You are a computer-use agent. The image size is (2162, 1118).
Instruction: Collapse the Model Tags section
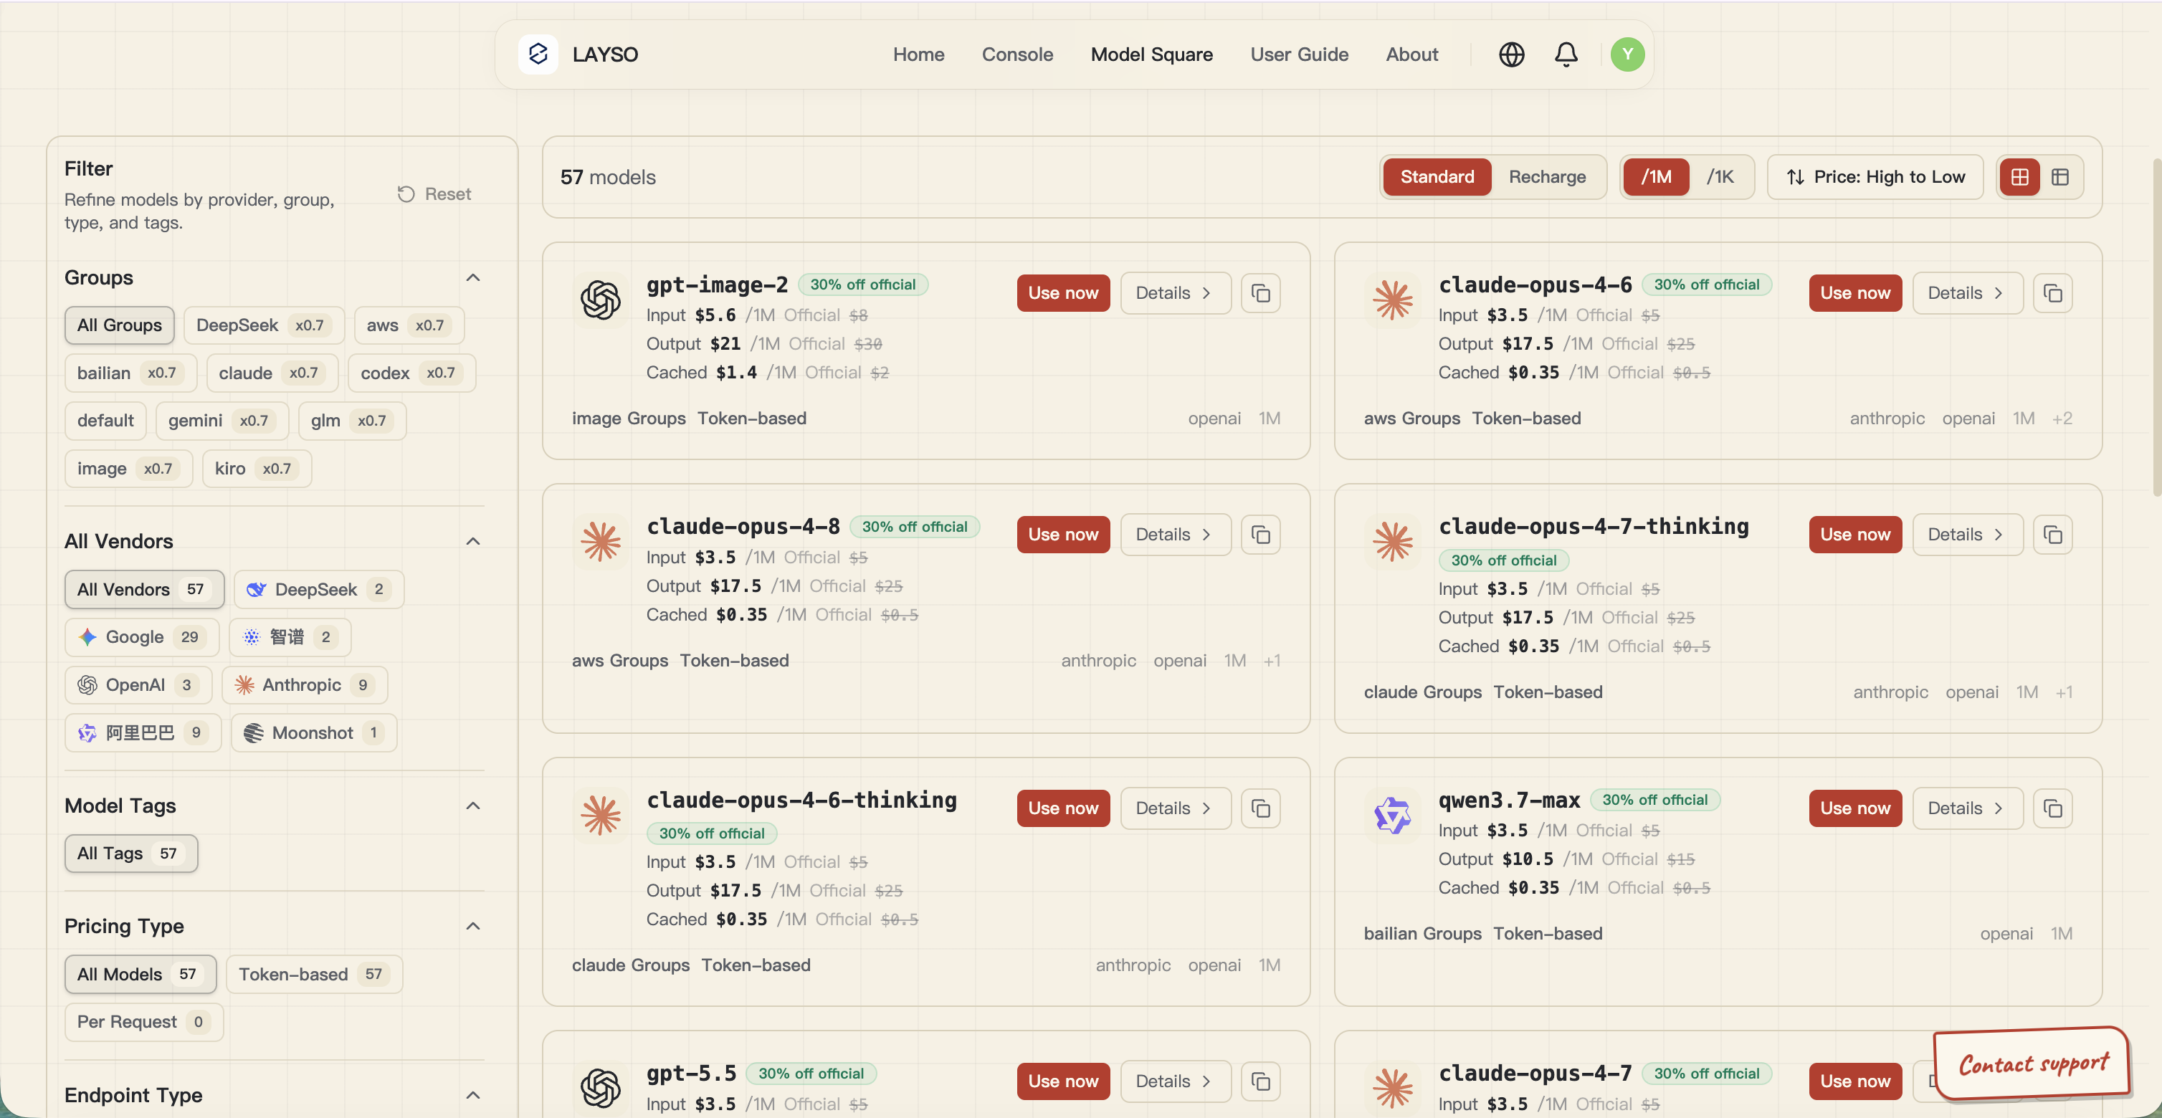(473, 806)
